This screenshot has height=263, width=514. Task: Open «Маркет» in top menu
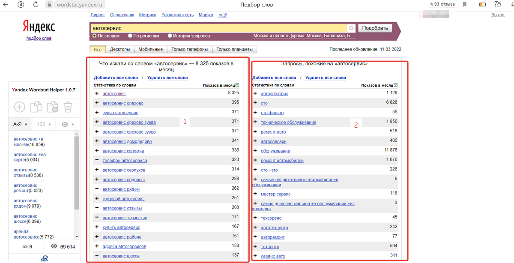[206, 15]
